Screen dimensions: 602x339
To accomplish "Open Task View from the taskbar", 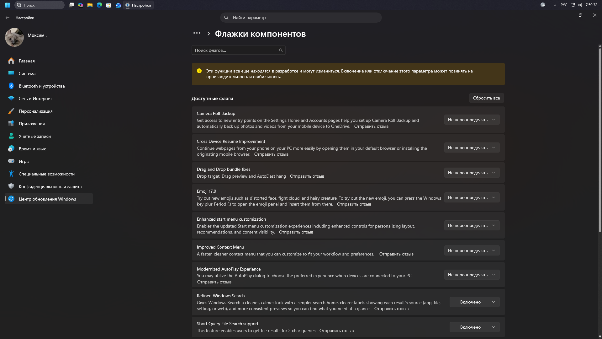I will coord(71,5).
